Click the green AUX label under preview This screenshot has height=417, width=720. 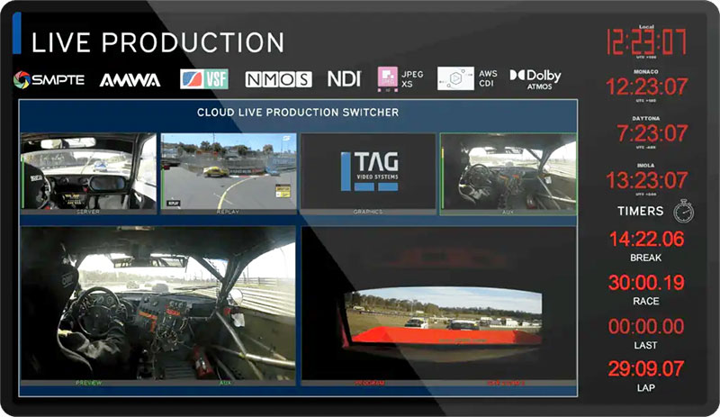pyautogui.click(x=226, y=383)
